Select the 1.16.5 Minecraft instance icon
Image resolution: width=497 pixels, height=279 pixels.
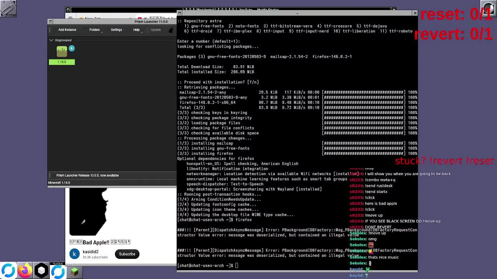(x=61, y=52)
